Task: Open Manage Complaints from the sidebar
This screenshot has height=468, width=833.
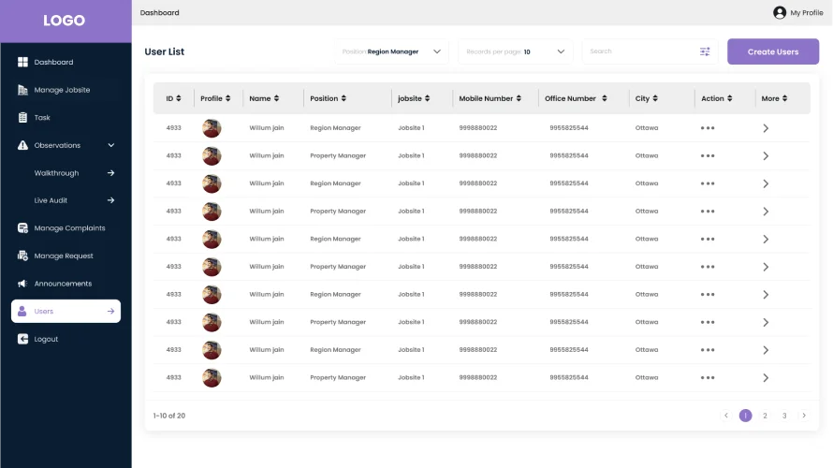Action: [69, 228]
